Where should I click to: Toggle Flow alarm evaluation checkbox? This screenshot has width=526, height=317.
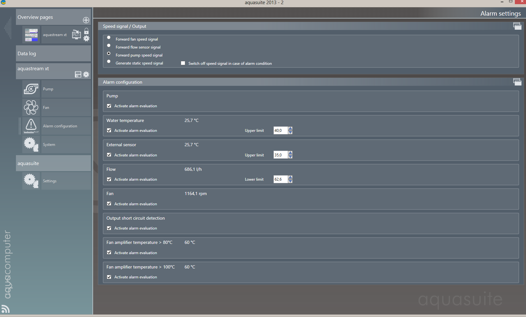tap(109, 179)
